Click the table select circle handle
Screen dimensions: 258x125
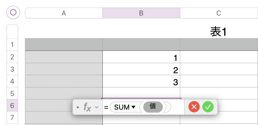pyautogui.click(x=13, y=12)
